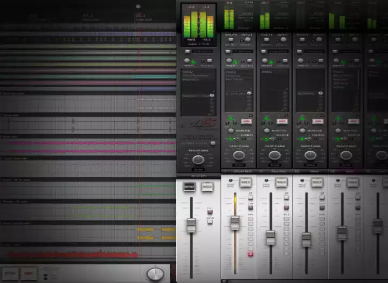The image size is (388, 283).
Task: Cut (mute) channel 14
Action: pyautogui.click(x=358, y=208)
